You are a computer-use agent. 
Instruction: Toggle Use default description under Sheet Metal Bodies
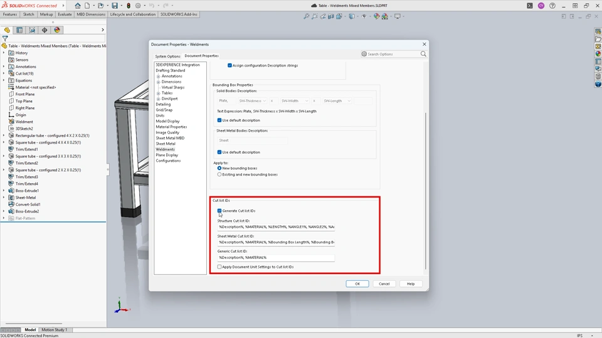coord(219,152)
